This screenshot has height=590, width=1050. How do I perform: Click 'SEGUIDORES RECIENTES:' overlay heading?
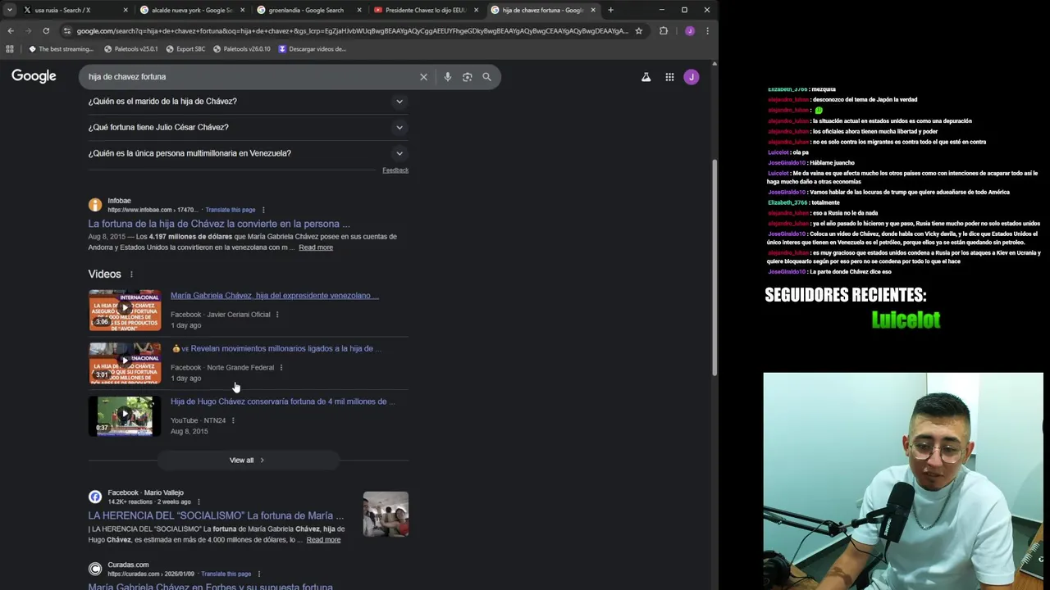click(x=846, y=295)
